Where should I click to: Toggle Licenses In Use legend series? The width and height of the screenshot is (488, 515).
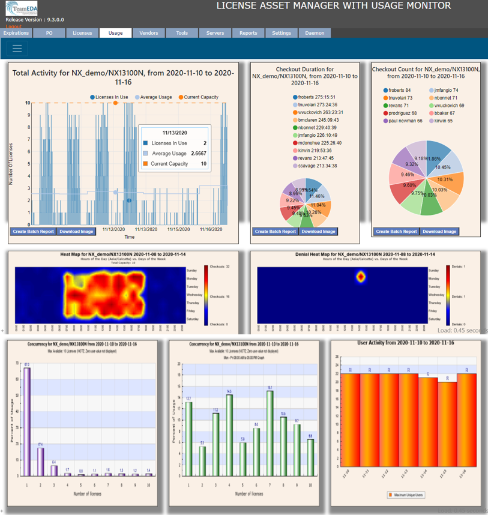click(x=109, y=97)
